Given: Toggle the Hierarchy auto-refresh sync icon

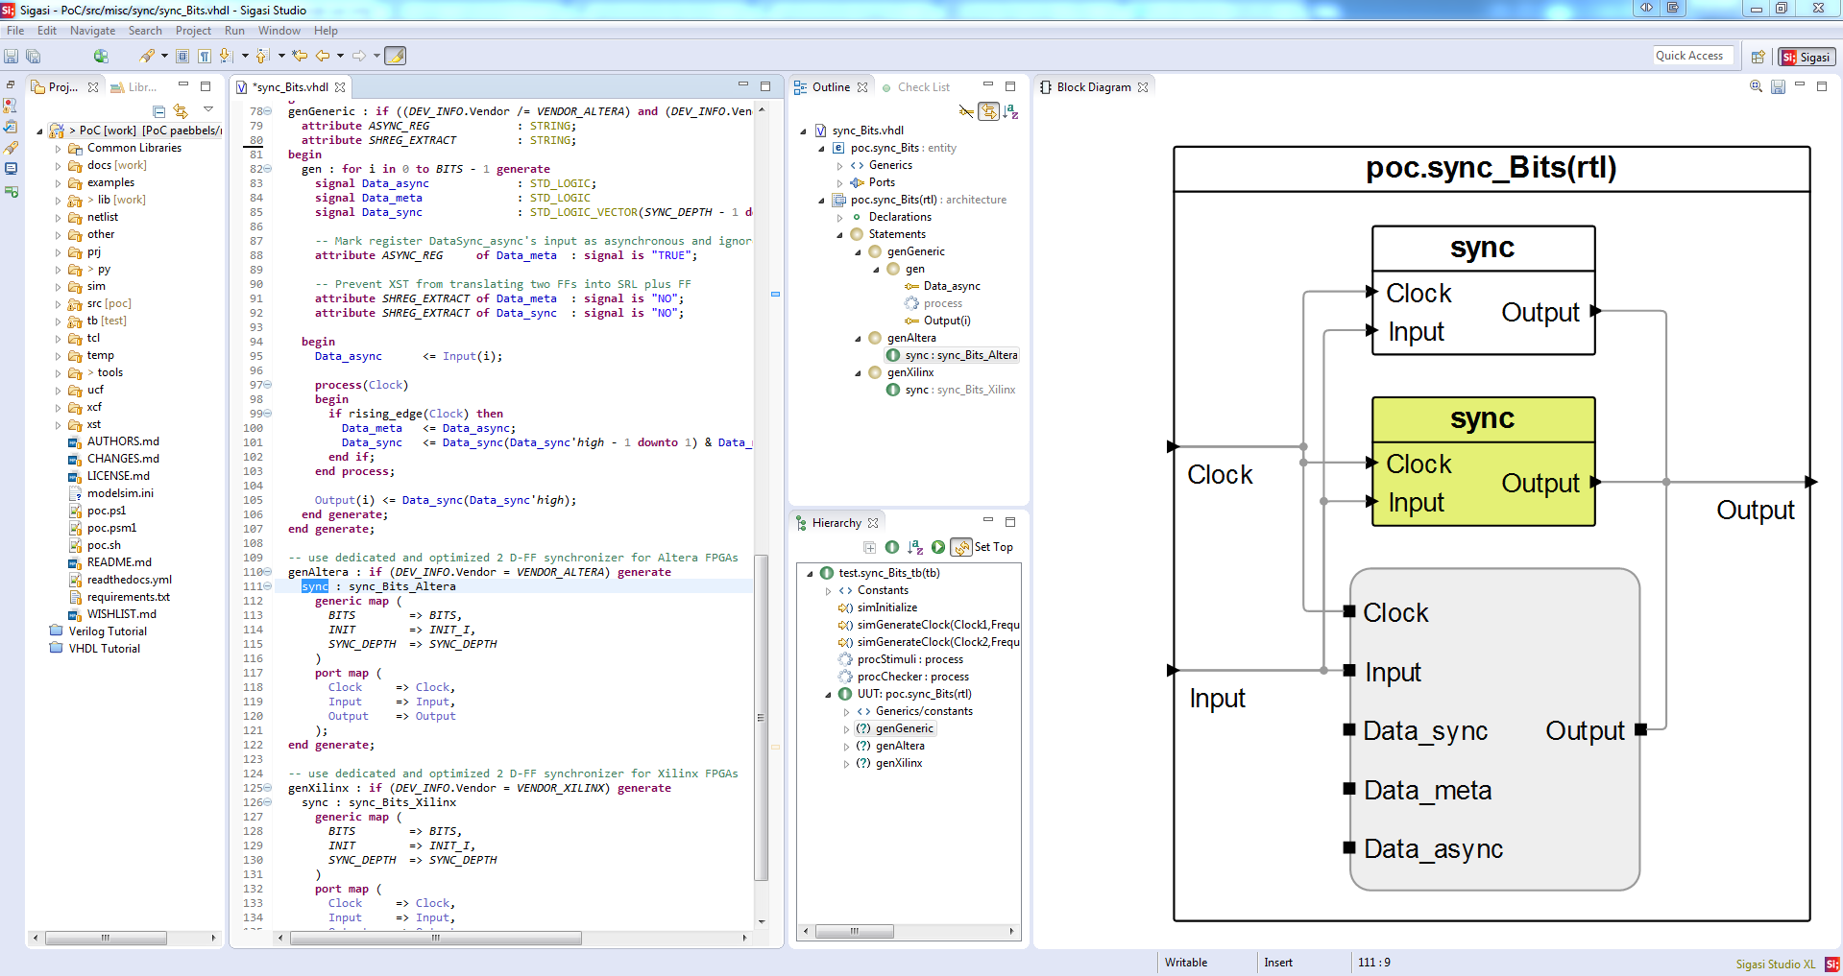Looking at the screenshot, I should pyautogui.click(x=961, y=547).
